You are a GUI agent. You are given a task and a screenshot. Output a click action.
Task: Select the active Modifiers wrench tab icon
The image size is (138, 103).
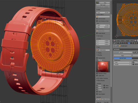click(x=129, y=43)
